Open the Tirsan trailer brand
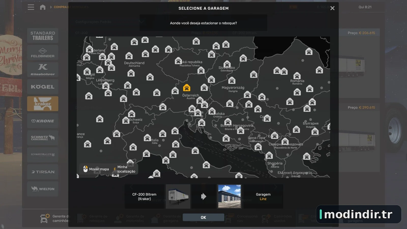The width and height of the screenshot is (407, 229). click(43, 172)
